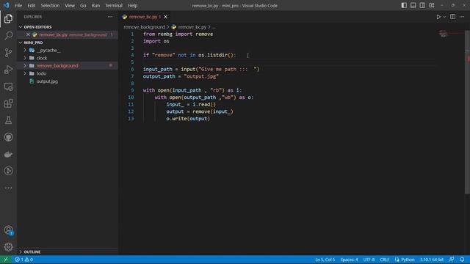Click the feedback icon in the status bar
The height and width of the screenshot is (264, 470).
point(452,260)
